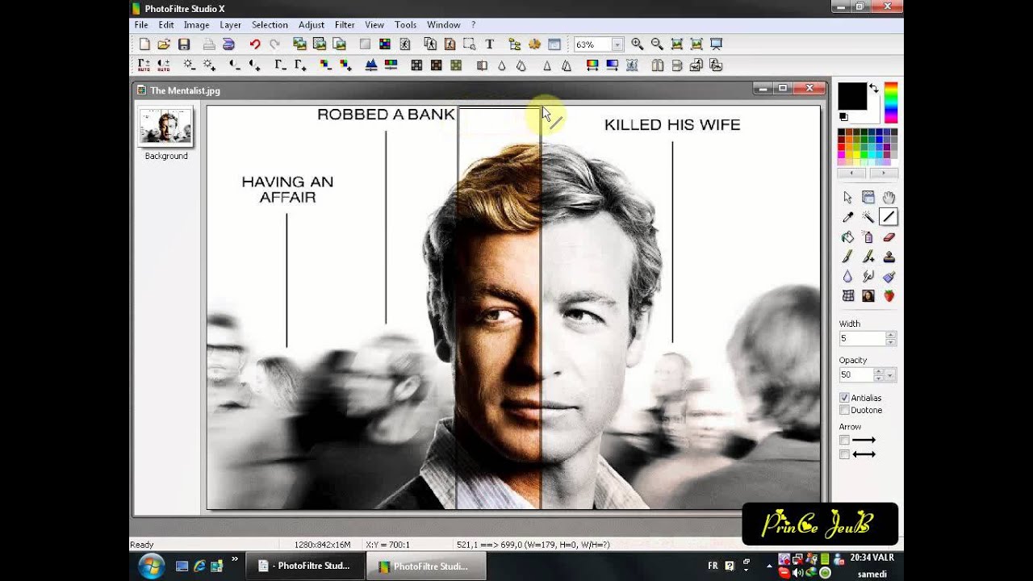Click the Windows Start orb
This screenshot has height=581, width=1033.
click(152, 566)
